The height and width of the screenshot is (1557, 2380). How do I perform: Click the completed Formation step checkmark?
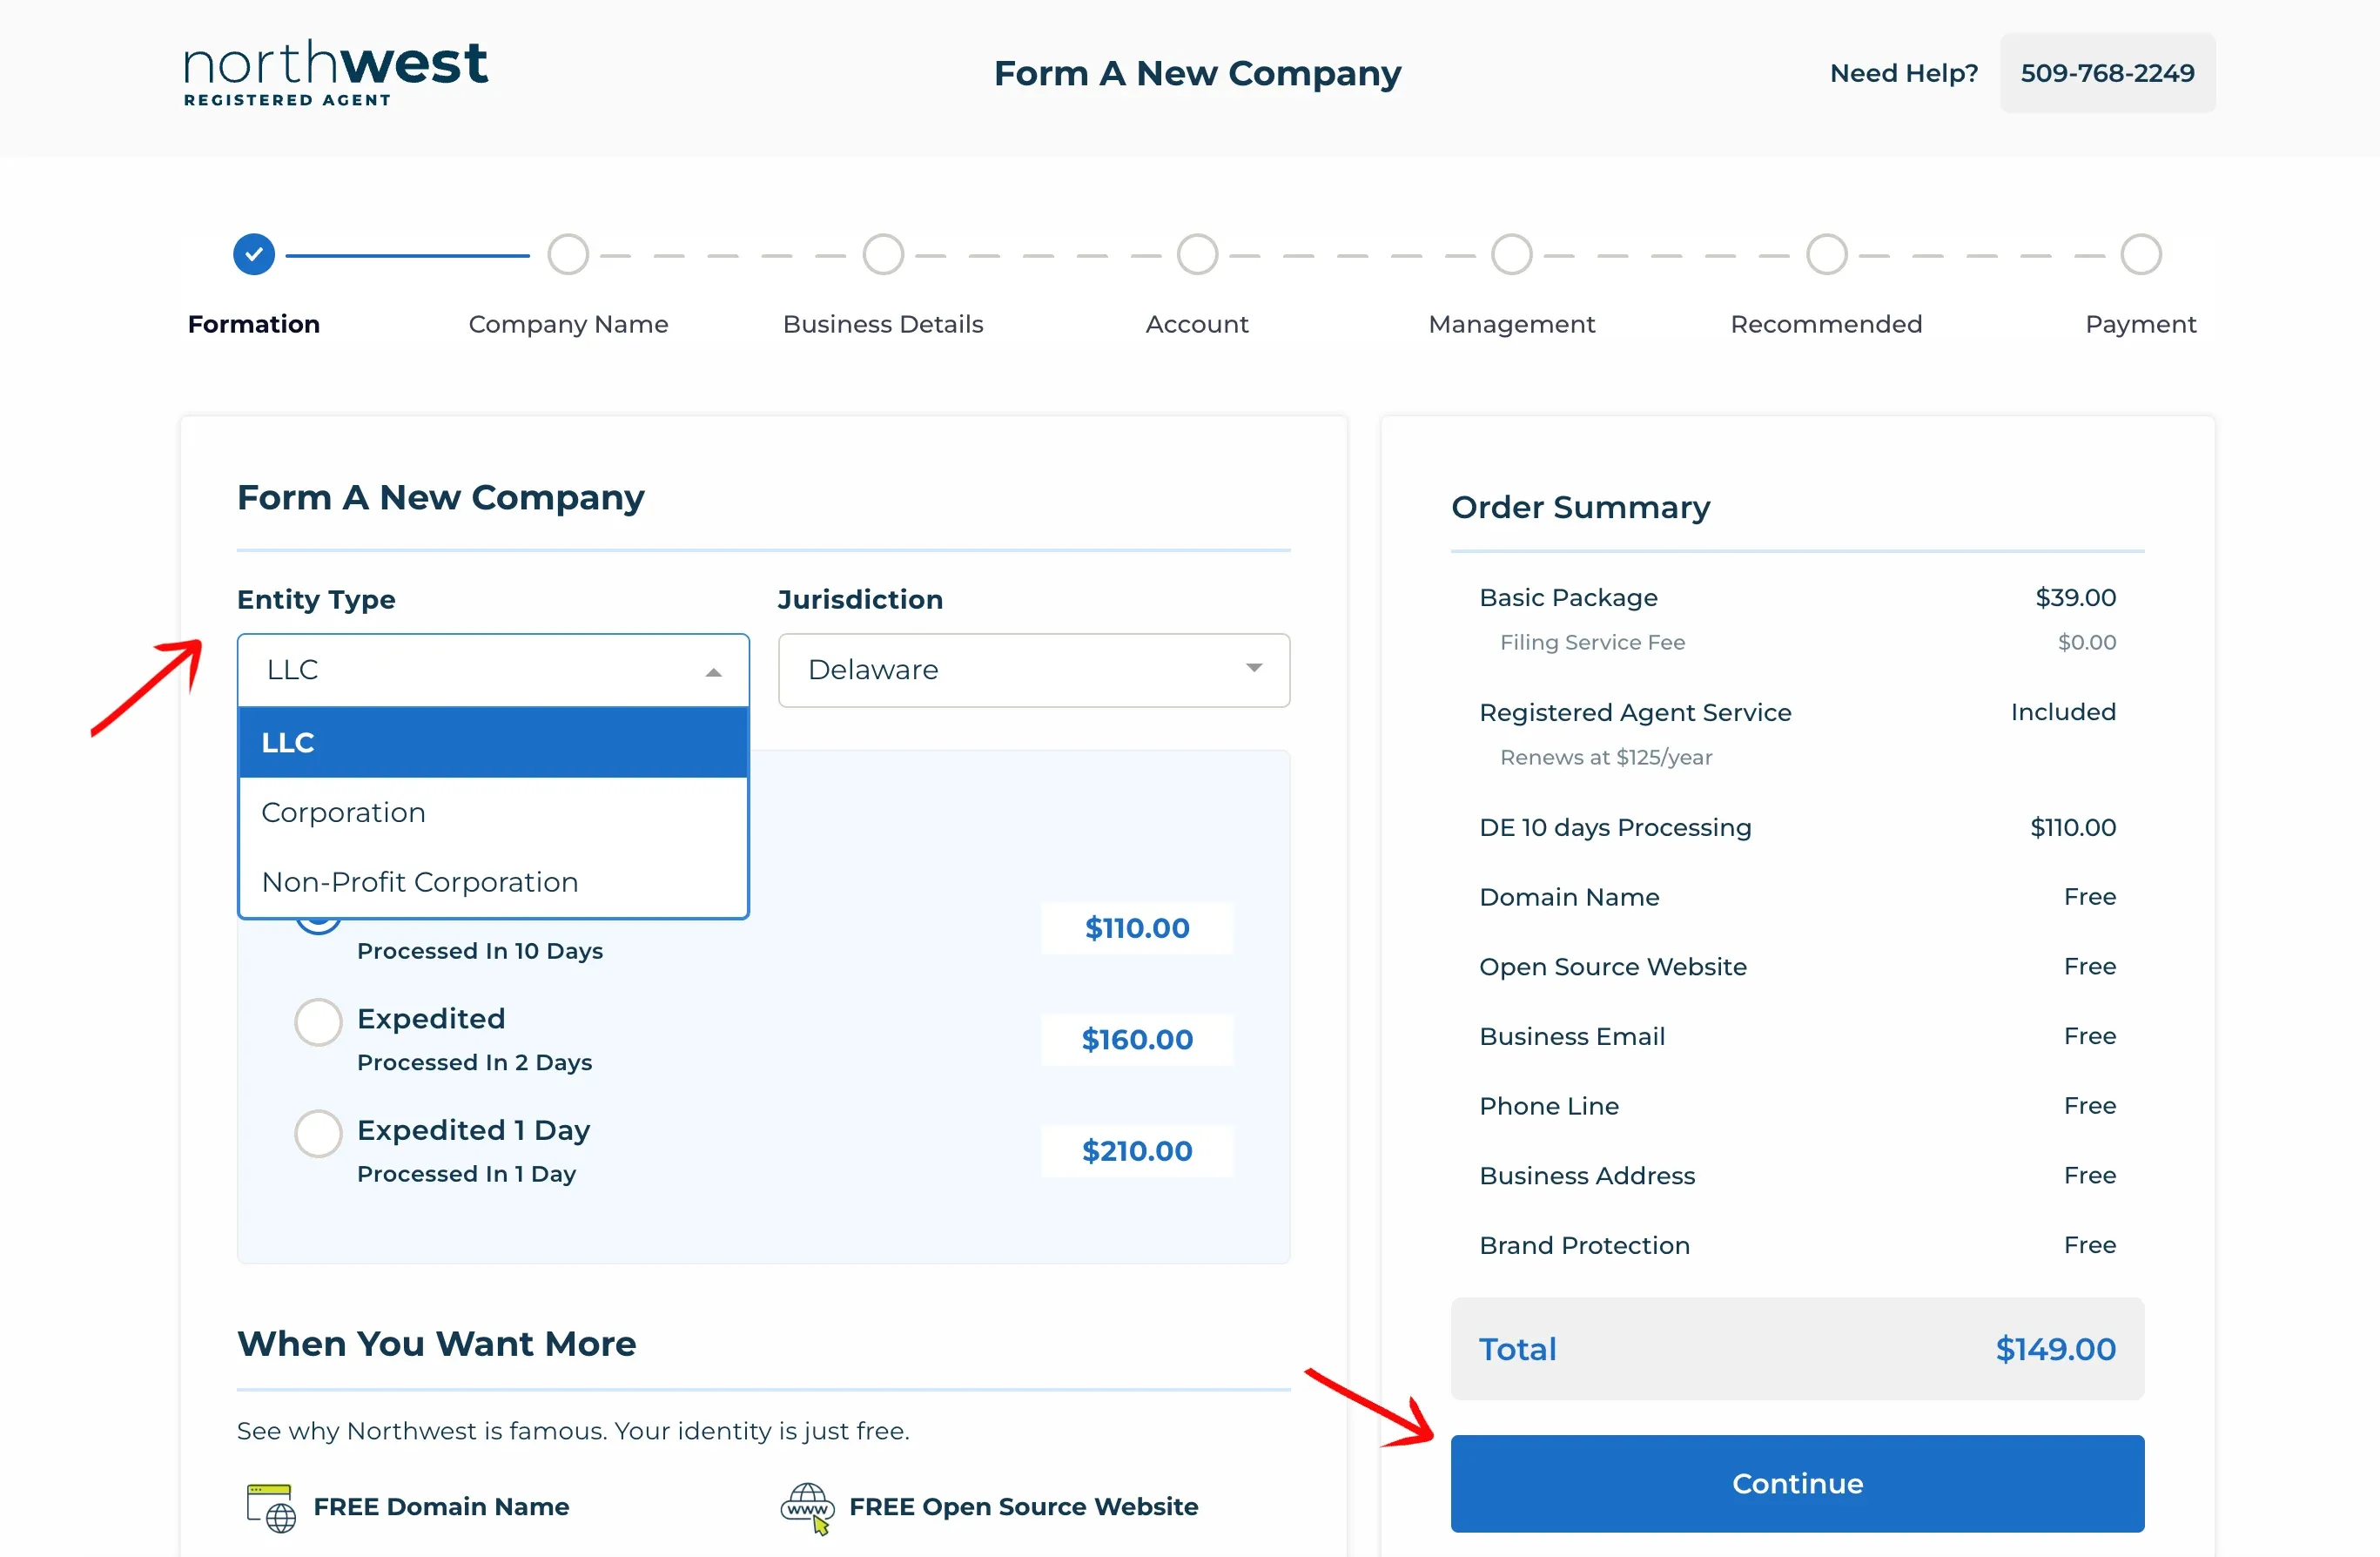coord(254,254)
